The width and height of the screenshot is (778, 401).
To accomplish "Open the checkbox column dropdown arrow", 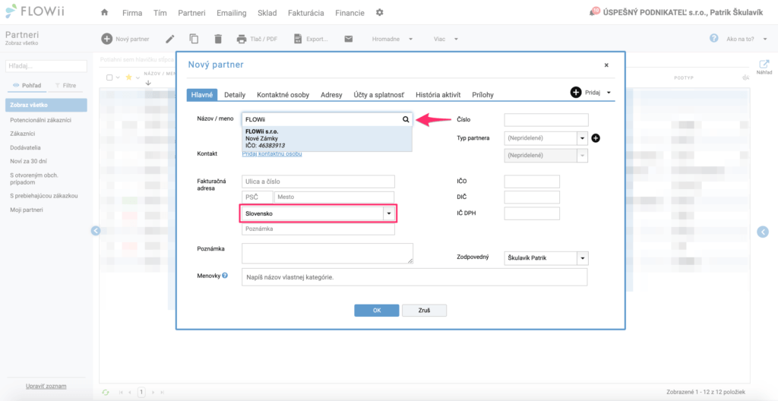I will click(118, 77).
